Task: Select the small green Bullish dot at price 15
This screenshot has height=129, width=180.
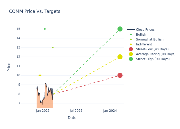Action: coord(45,29)
